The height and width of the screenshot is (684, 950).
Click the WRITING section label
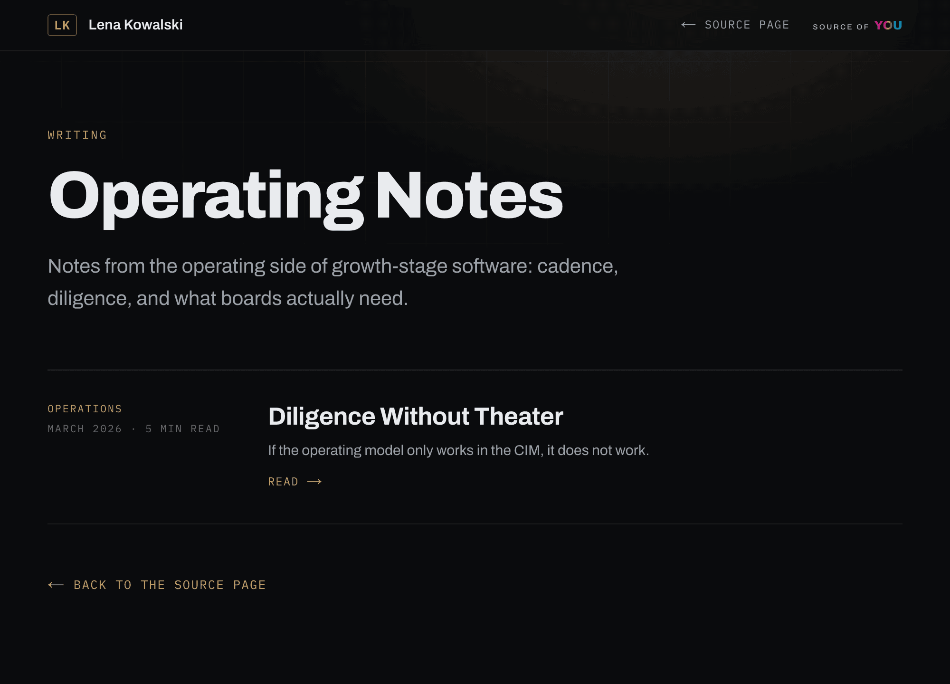(x=77, y=135)
